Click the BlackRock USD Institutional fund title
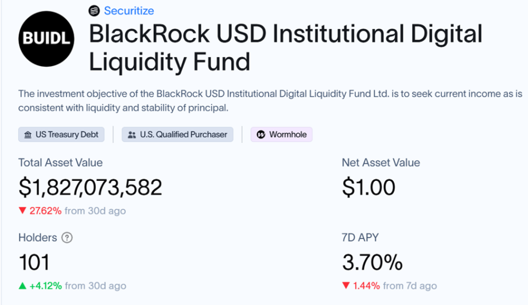 point(285,47)
